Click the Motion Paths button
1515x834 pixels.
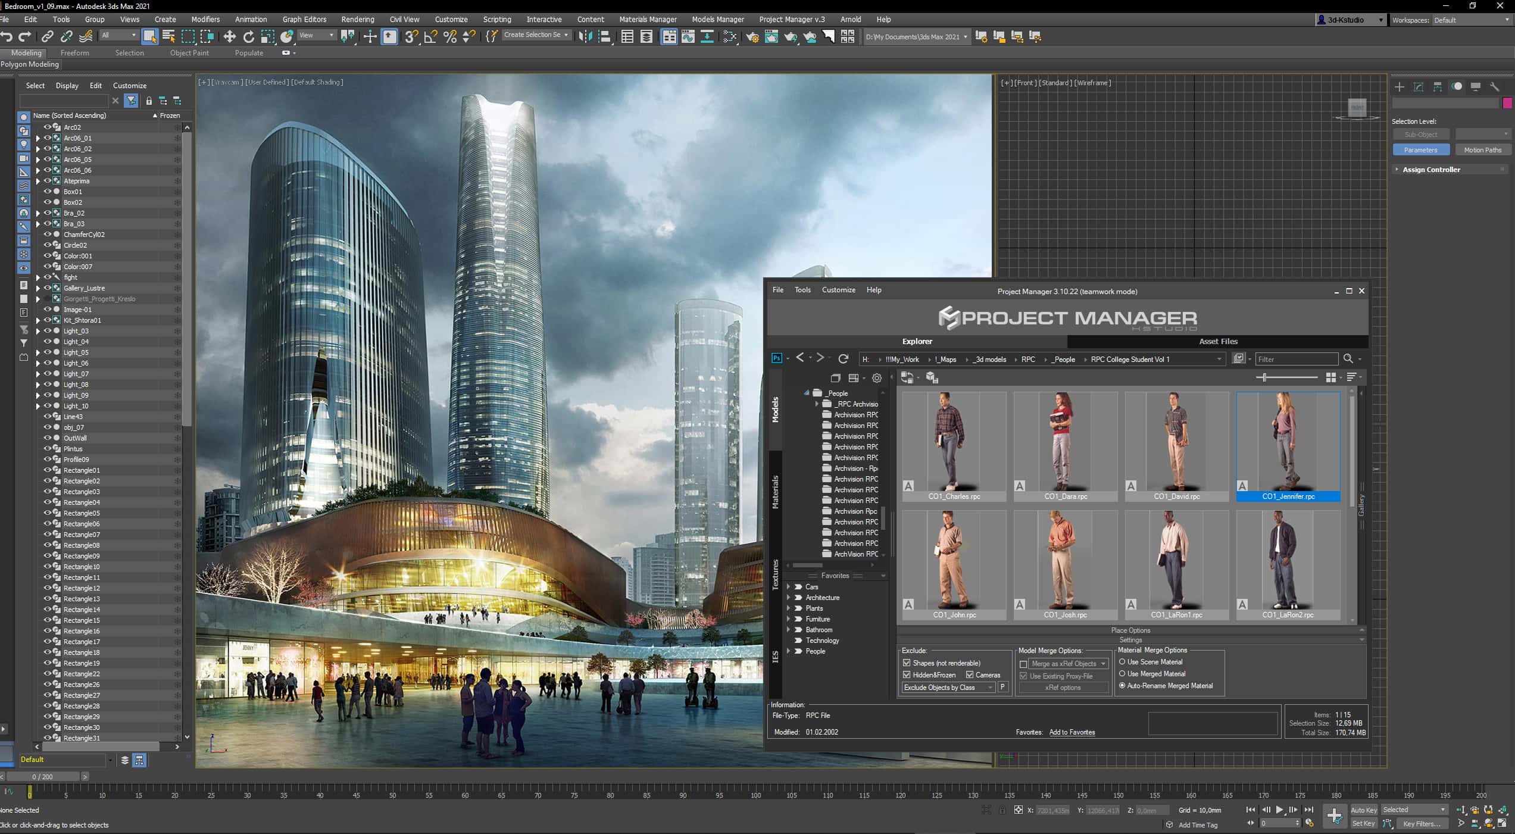tap(1482, 150)
